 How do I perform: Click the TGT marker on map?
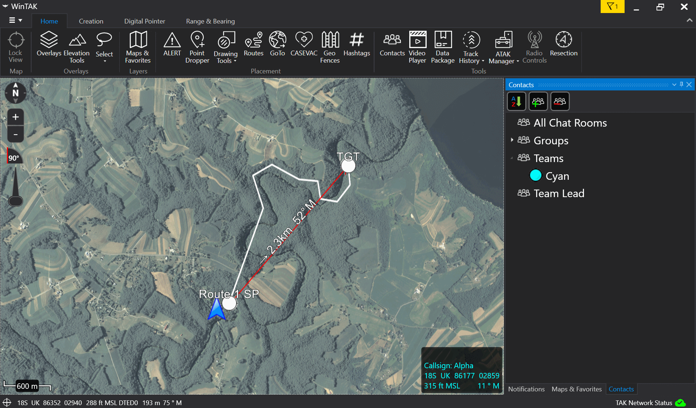(x=348, y=166)
